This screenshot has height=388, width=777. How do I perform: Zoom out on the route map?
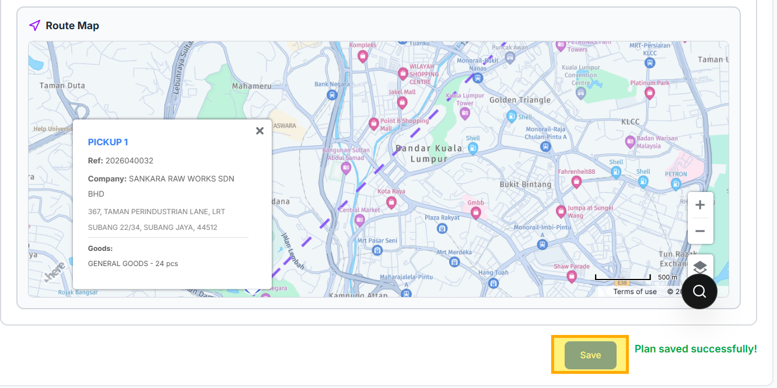[700, 231]
